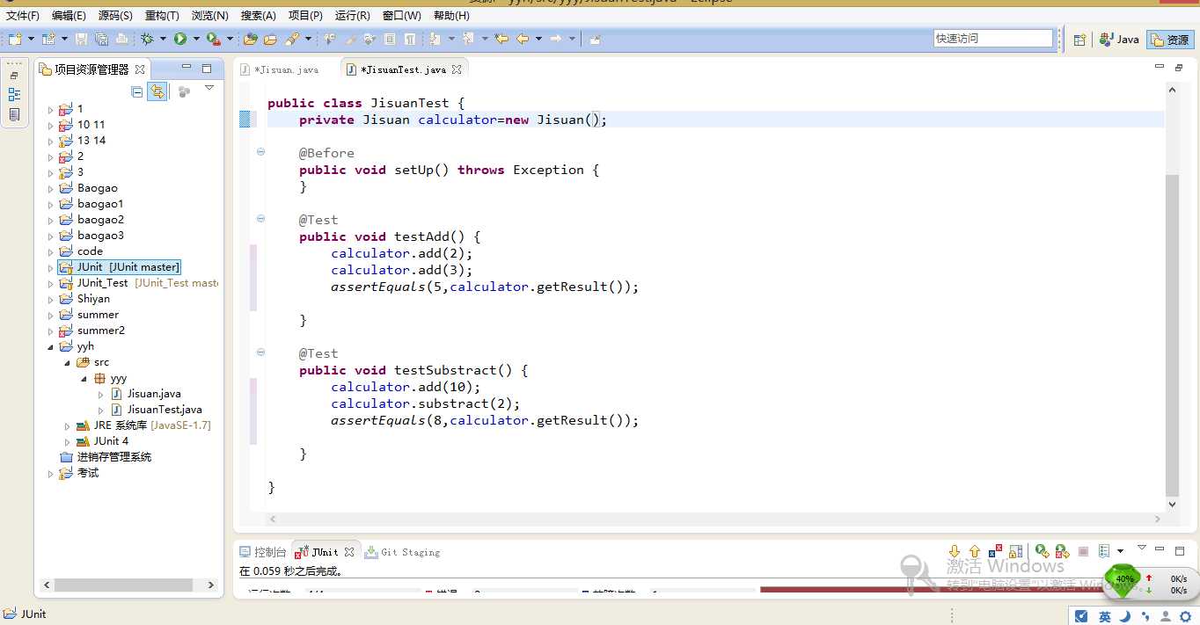1200x625 pixels.
Task: Collapse the testSubstract method fold marker
Action: pyautogui.click(x=260, y=352)
